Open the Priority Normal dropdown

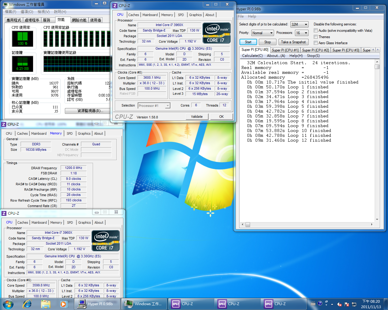coord(263,33)
